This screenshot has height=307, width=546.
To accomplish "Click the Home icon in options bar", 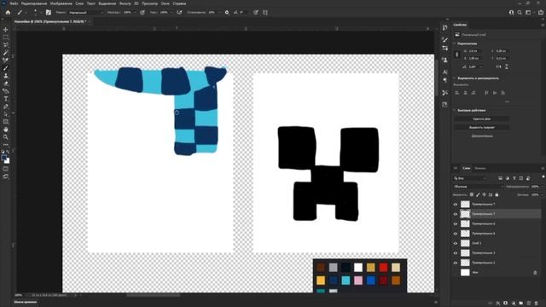I will tap(8, 12).
